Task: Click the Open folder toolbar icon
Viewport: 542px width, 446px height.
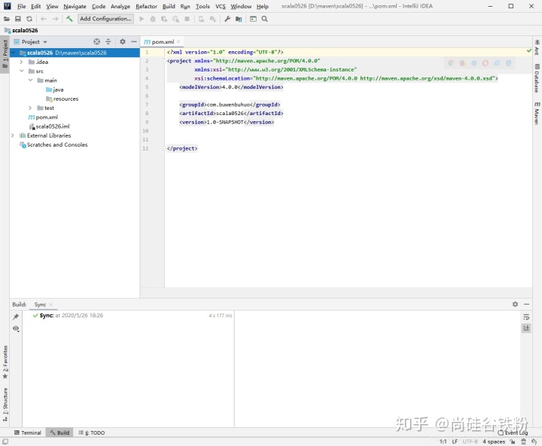Action: (x=7, y=19)
